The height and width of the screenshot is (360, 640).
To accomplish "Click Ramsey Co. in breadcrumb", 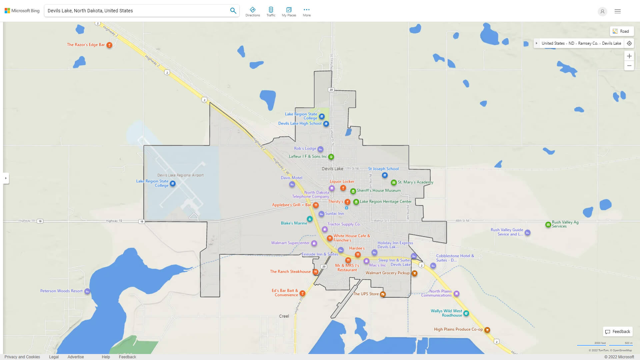I will pyautogui.click(x=588, y=43).
